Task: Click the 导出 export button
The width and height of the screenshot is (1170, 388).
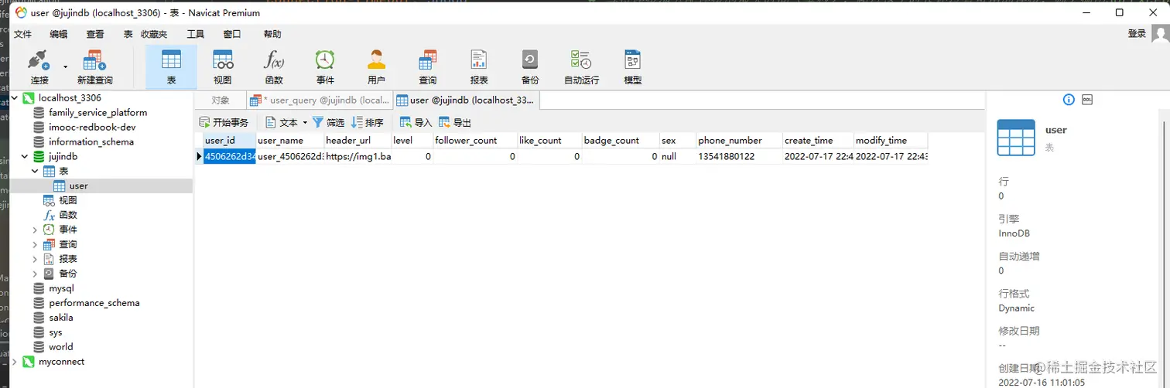Action: coord(455,122)
